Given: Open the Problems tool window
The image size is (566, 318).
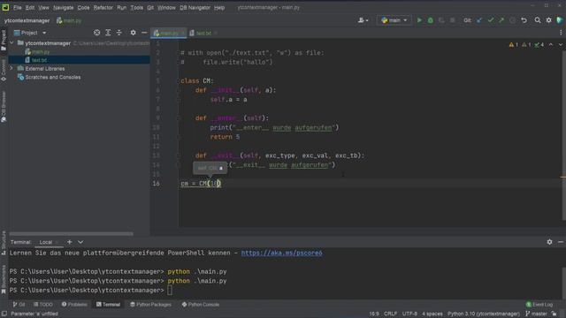Looking at the screenshot, I should point(74,304).
